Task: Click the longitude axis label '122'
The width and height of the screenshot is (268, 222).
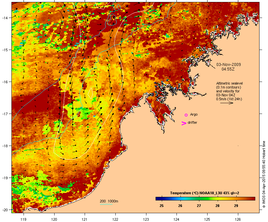Action: (x=115, y=219)
